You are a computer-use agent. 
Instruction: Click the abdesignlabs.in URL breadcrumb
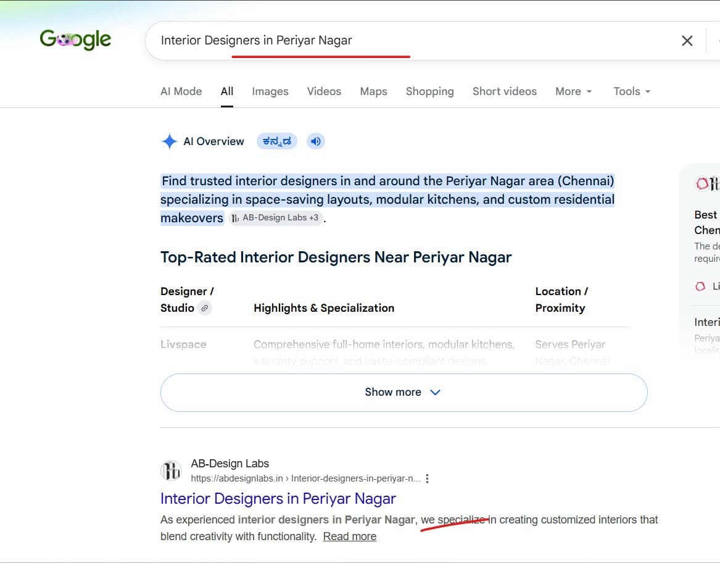tap(305, 478)
